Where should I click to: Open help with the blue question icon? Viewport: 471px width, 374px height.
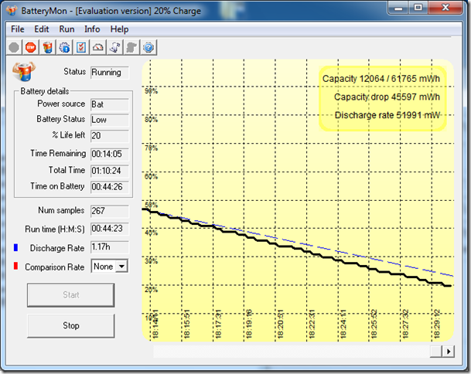pyautogui.click(x=148, y=47)
